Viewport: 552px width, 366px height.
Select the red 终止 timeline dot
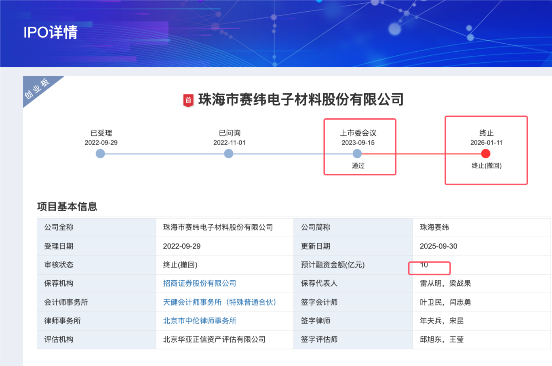pyautogui.click(x=486, y=154)
